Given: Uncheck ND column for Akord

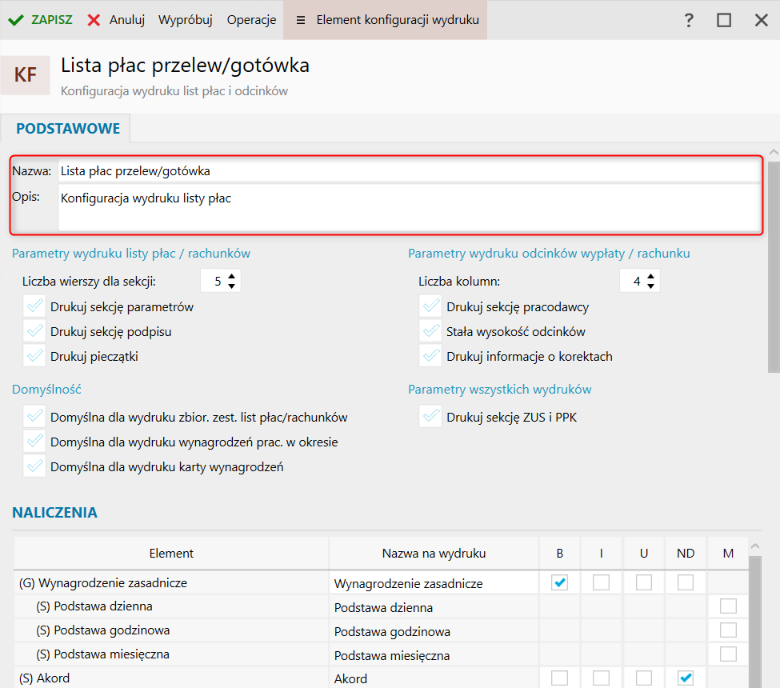Looking at the screenshot, I should click(686, 678).
